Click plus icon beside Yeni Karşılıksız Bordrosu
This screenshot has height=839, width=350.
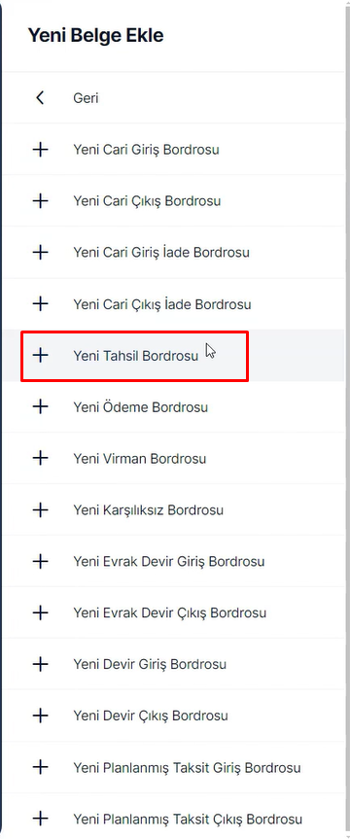[x=40, y=510]
